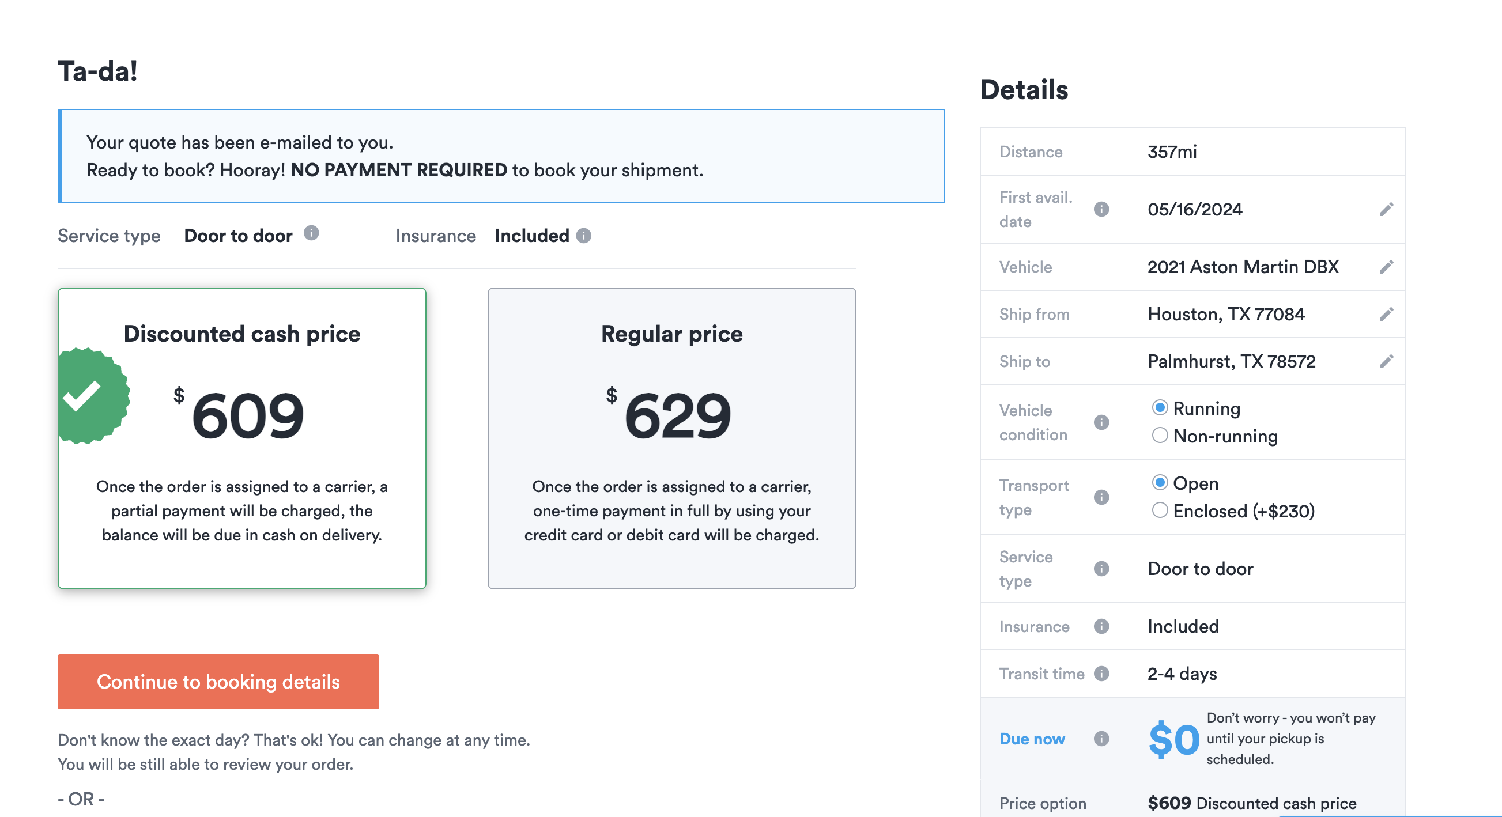Select the Discounted cash price card

click(x=242, y=438)
